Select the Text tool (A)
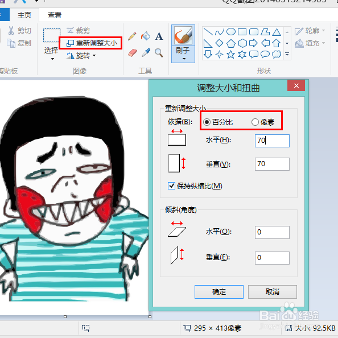The width and height of the screenshot is (338, 338). pos(159,36)
